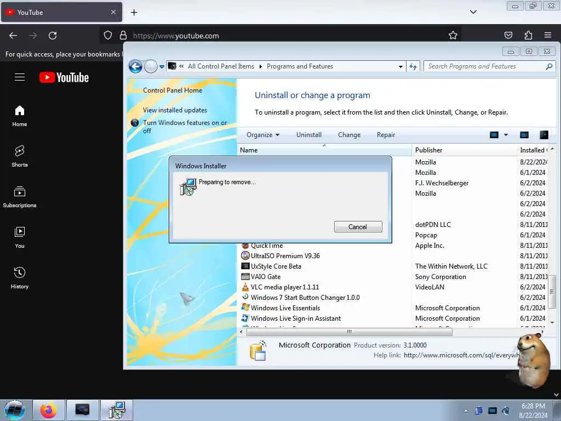Click the vertical scrollbar thumb of list
This screenshot has width=561, height=421.
coord(552,292)
